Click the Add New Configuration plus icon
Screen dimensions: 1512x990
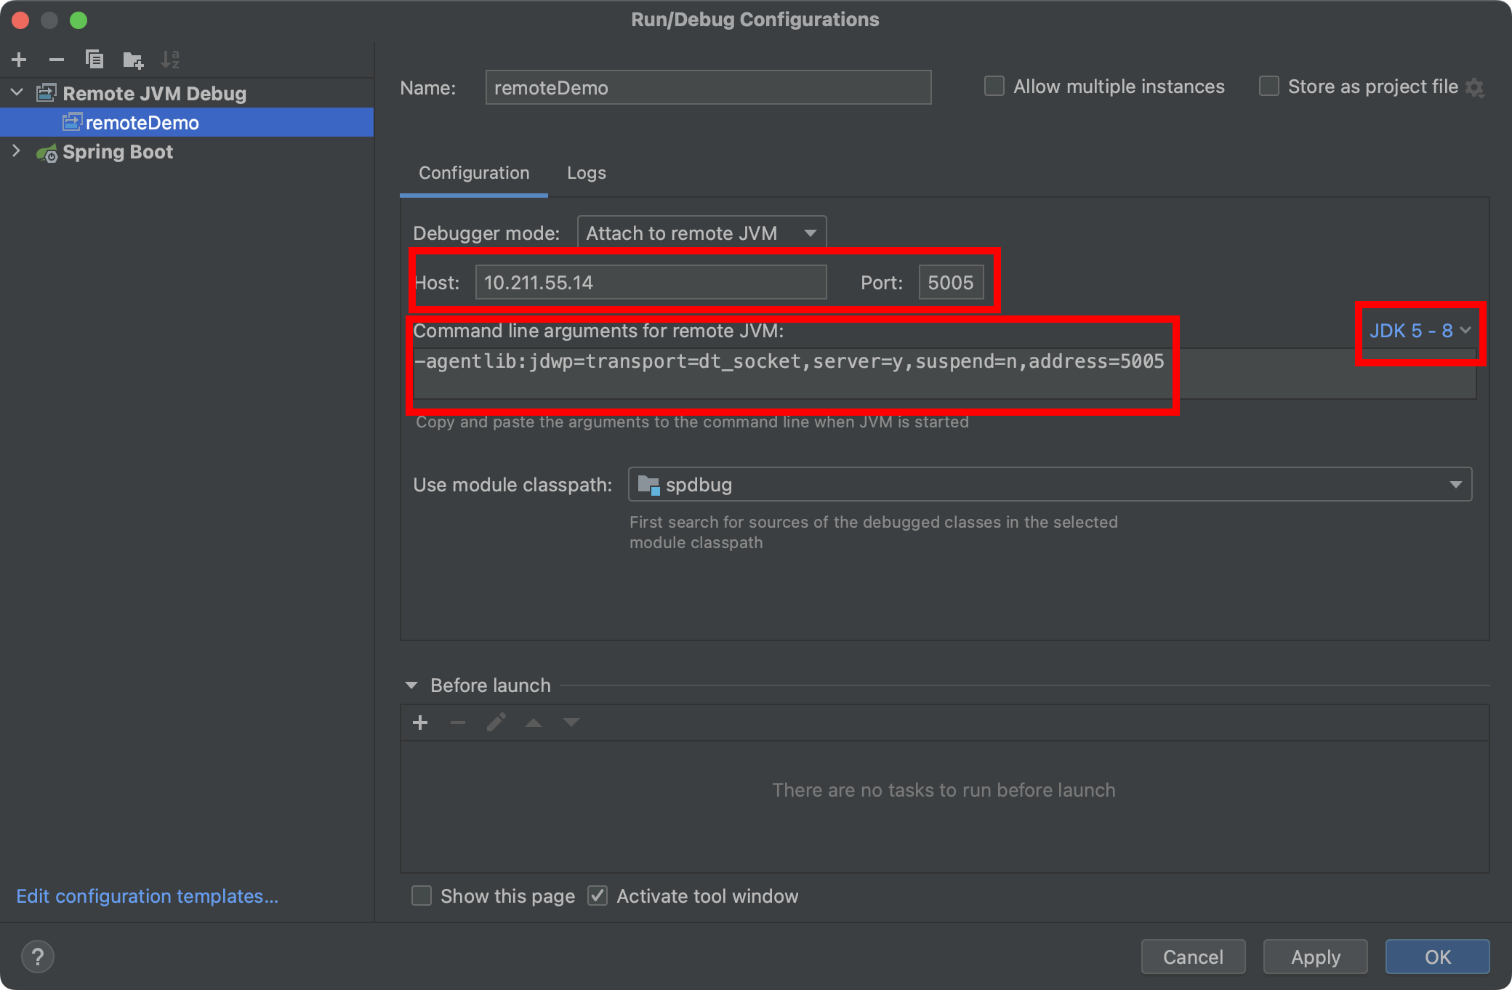[20, 60]
